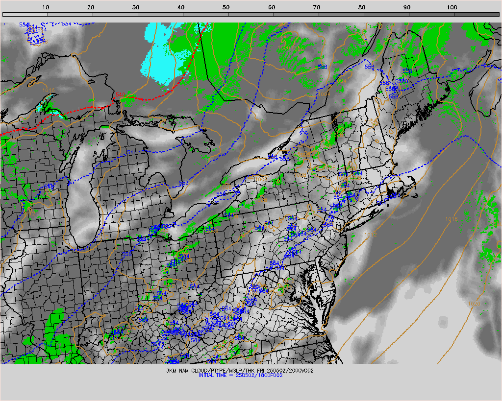Click the scale label "40"
This screenshot has width=502, height=401.
(181, 7)
